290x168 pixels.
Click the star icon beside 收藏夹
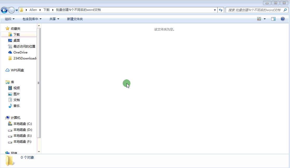coord(8,28)
